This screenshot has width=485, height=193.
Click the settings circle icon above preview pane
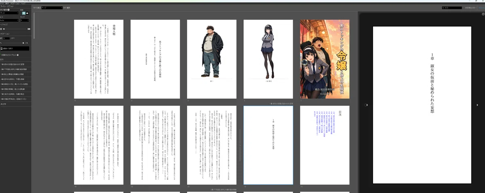pos(483,14)
